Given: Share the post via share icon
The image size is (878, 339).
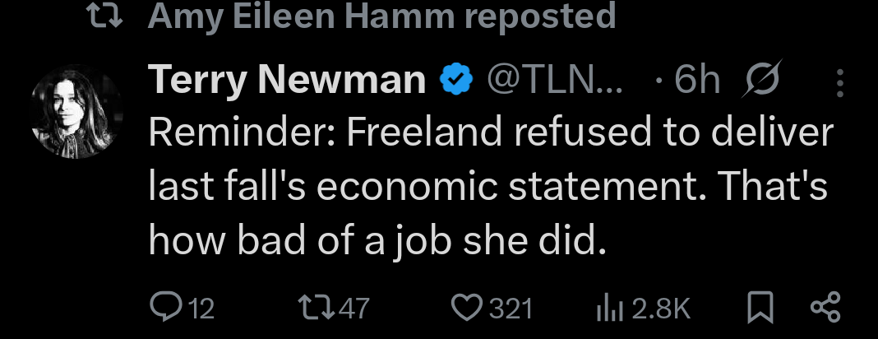Looking at the screenshot, I should (x=825, y=308).
